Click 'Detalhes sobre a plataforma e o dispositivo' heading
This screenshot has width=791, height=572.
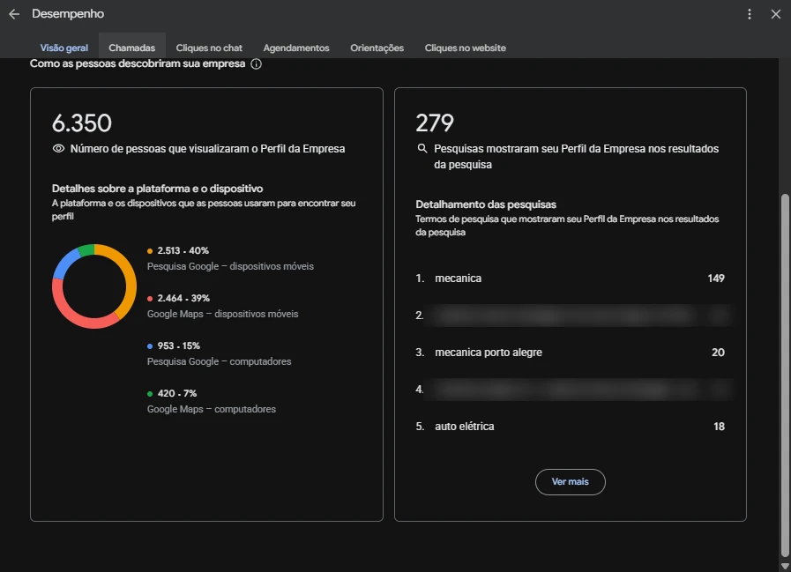point(157,189)
